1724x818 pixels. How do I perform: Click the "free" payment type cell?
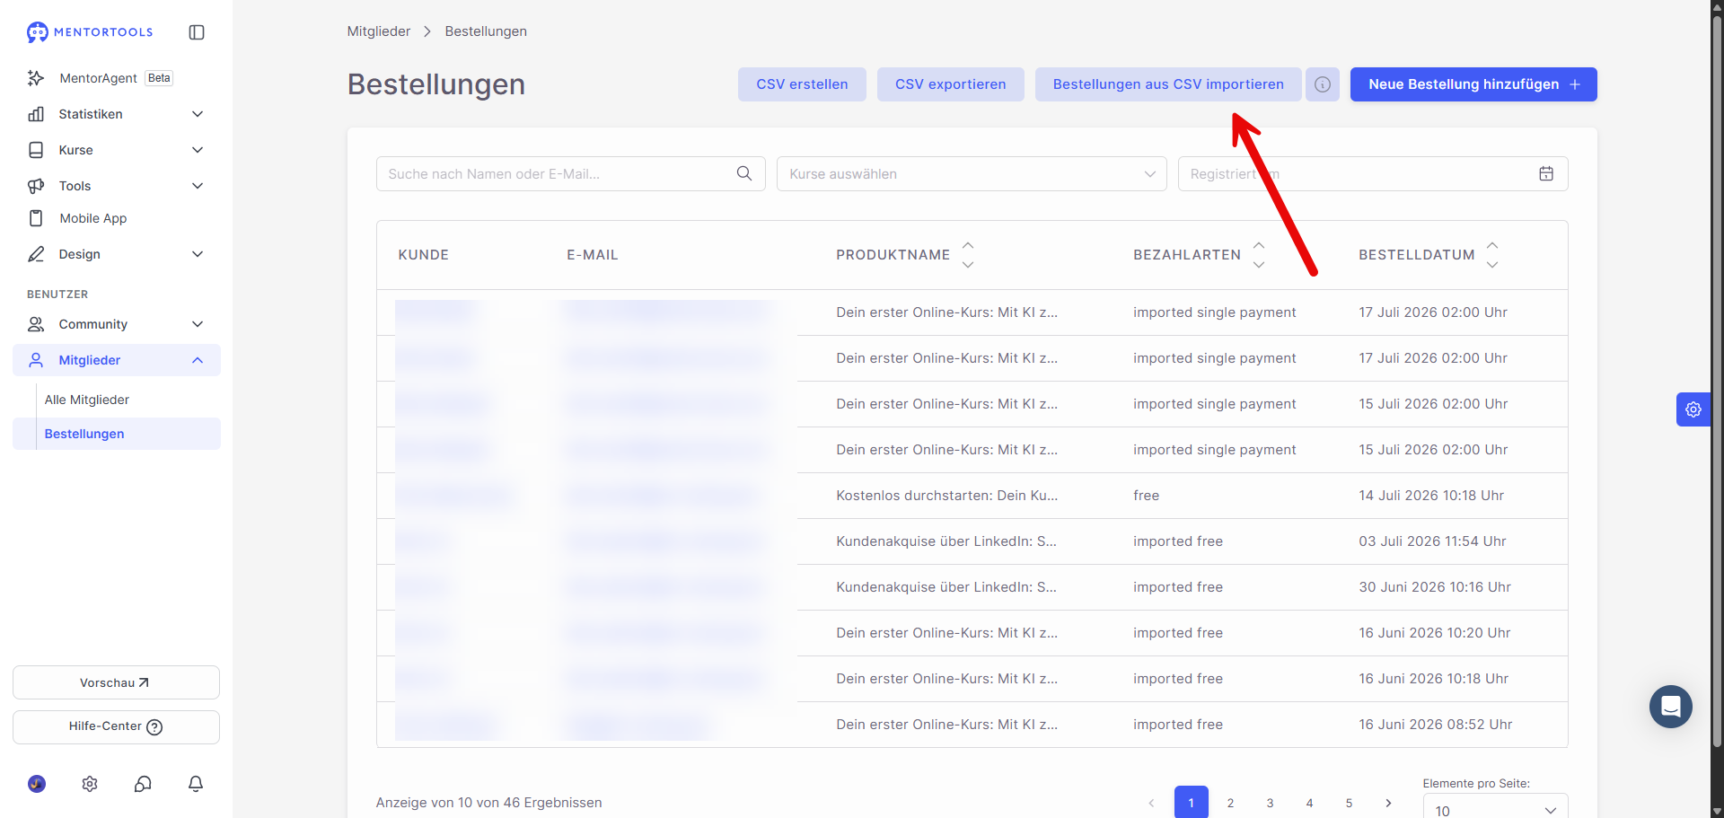pos(1146,496)
